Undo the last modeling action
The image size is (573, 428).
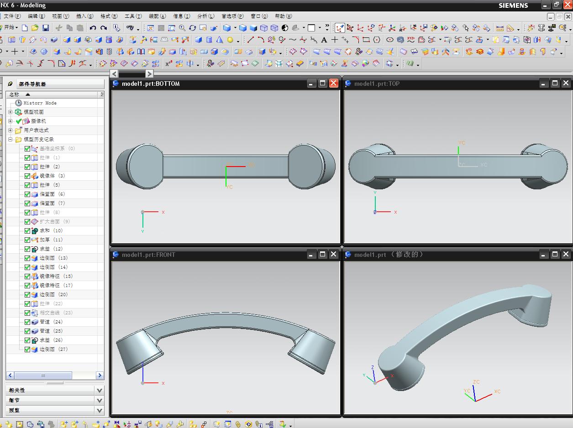(93, 28)
